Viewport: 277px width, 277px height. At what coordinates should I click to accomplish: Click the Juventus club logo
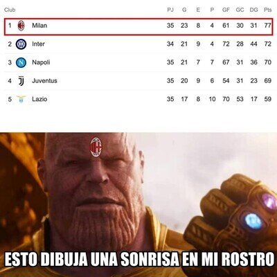click(x=21, y=81)
